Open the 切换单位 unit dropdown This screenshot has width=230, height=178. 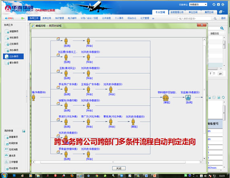pos(198,4)
